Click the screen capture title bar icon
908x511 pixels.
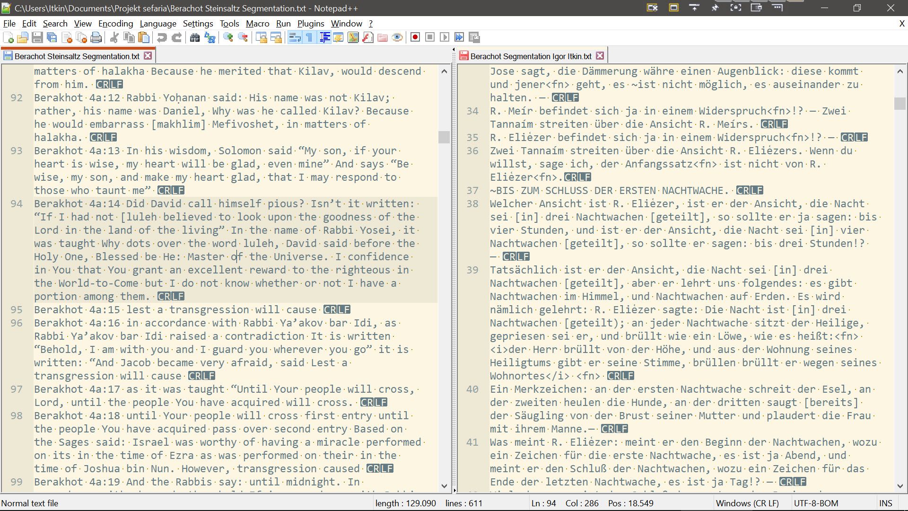(x=736, y=8)
